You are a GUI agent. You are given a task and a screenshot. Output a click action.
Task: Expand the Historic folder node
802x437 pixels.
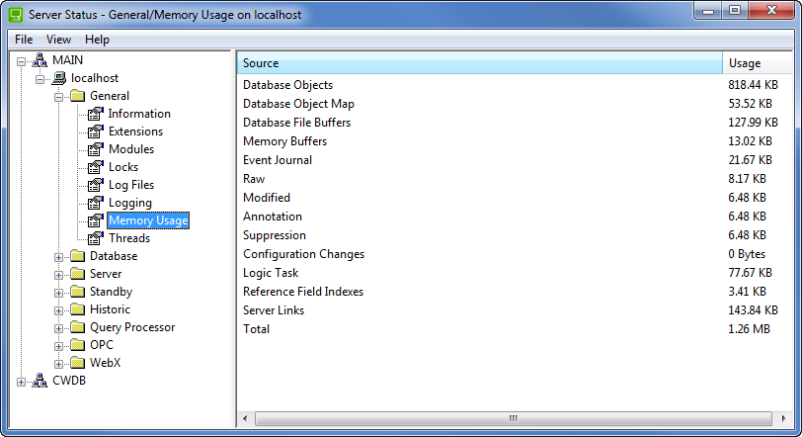click(59, 310)
